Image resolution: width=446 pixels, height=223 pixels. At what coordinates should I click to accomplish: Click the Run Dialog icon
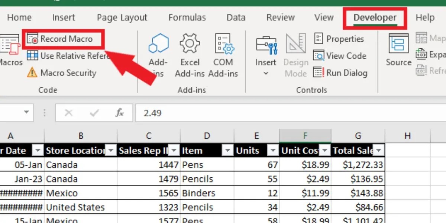pos(319,73)
